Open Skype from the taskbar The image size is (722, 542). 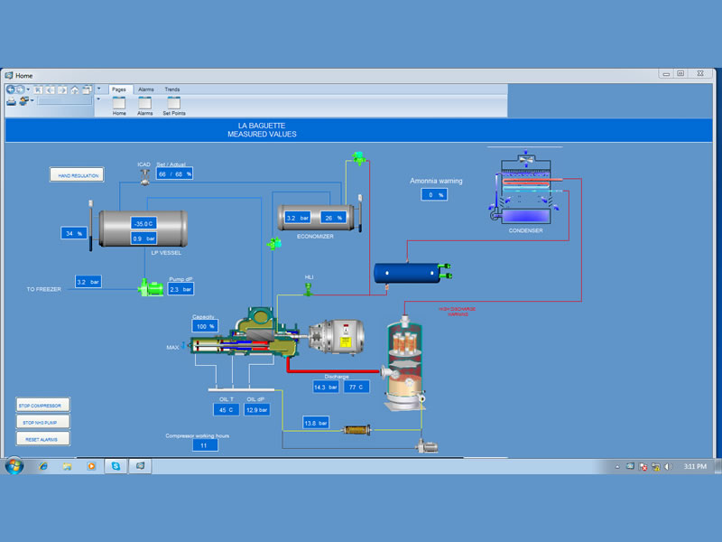[115, 466]
